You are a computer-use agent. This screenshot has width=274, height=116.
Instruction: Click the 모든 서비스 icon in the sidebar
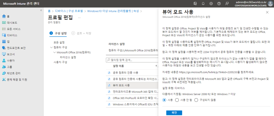point(4,29)
